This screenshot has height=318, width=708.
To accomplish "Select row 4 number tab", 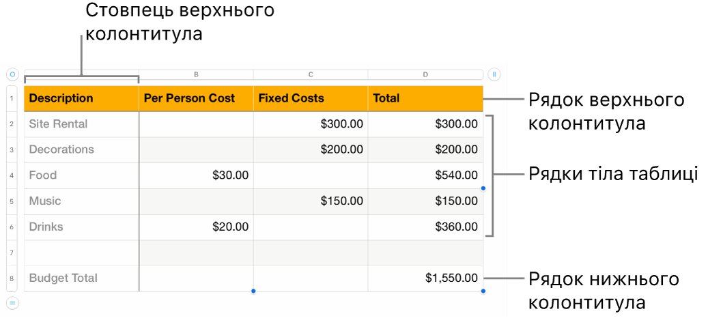I will [x=12, y=175].
